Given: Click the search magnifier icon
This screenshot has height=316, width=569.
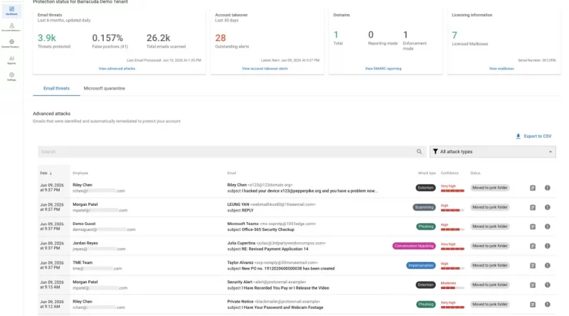Looking at the screenshot, I should (x=419, y=152).
